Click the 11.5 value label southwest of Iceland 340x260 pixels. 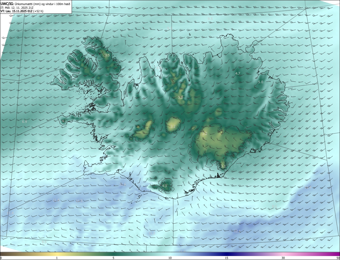pyautogui.click(x=79, y=201)
